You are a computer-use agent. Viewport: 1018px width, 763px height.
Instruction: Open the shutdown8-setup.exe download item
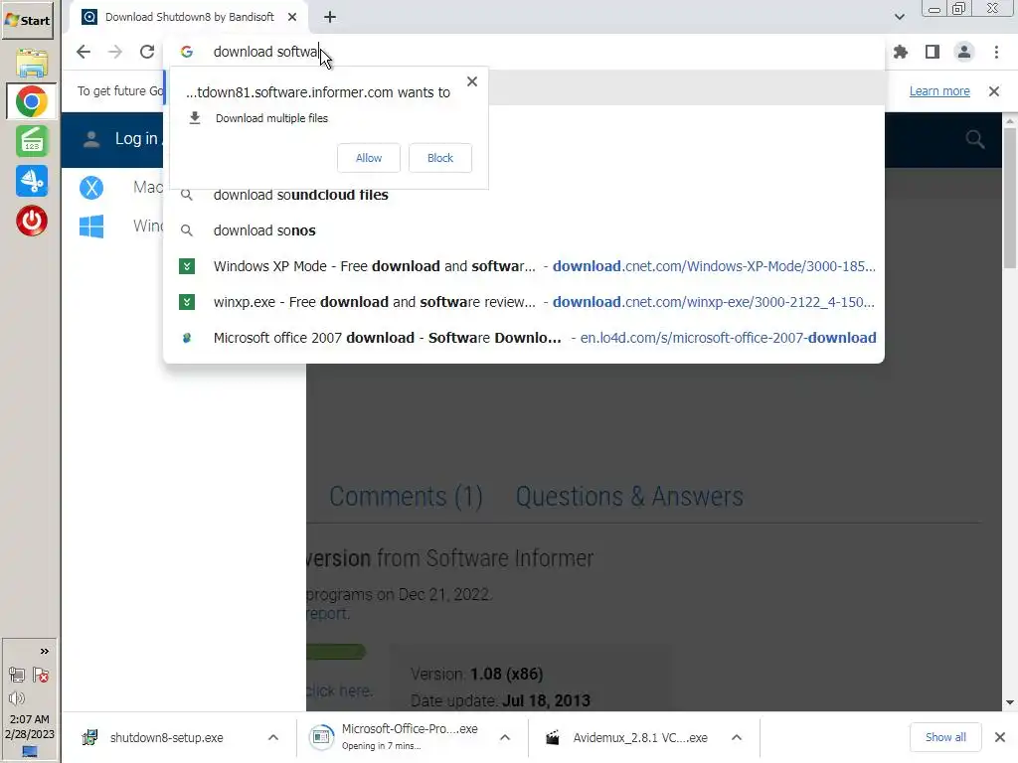[166, 738]
